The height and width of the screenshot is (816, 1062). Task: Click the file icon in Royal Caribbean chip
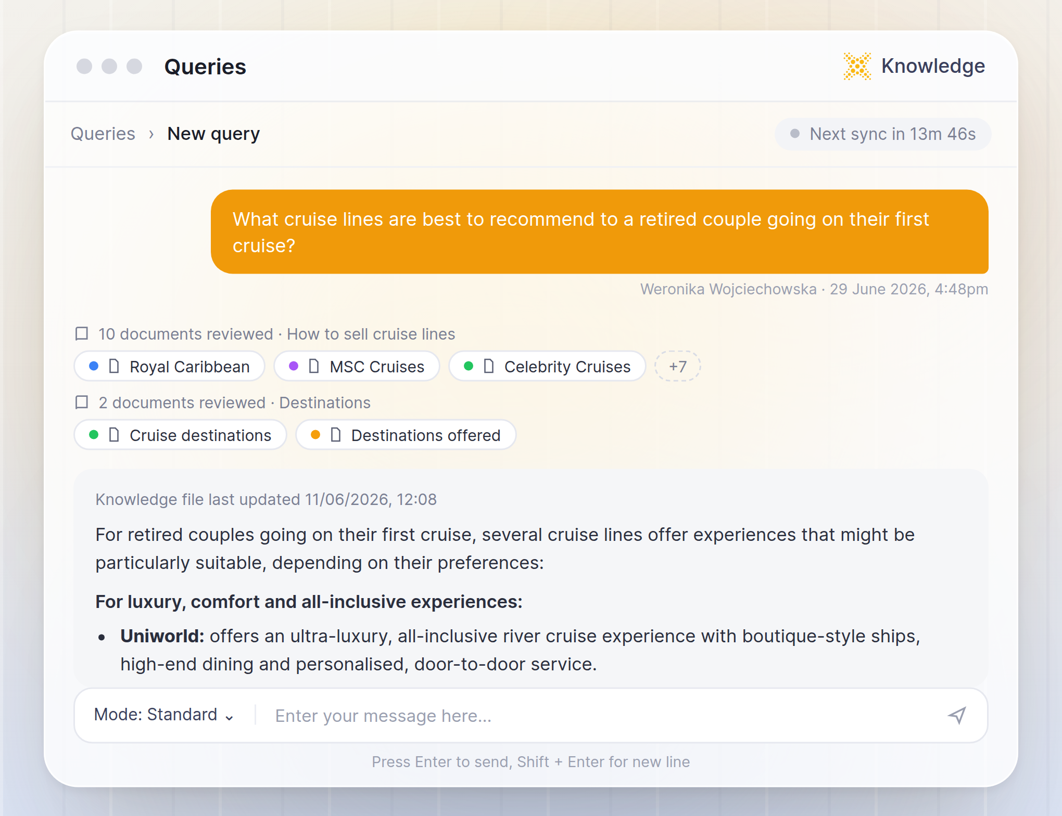[114, 366]
